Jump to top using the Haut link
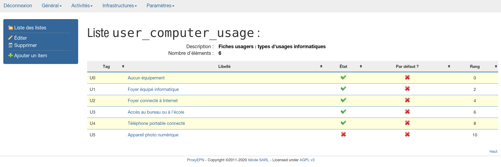501x167 pixels. (493, 152)
